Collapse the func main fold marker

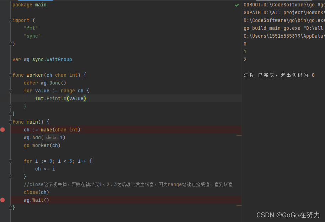(10, 122)
